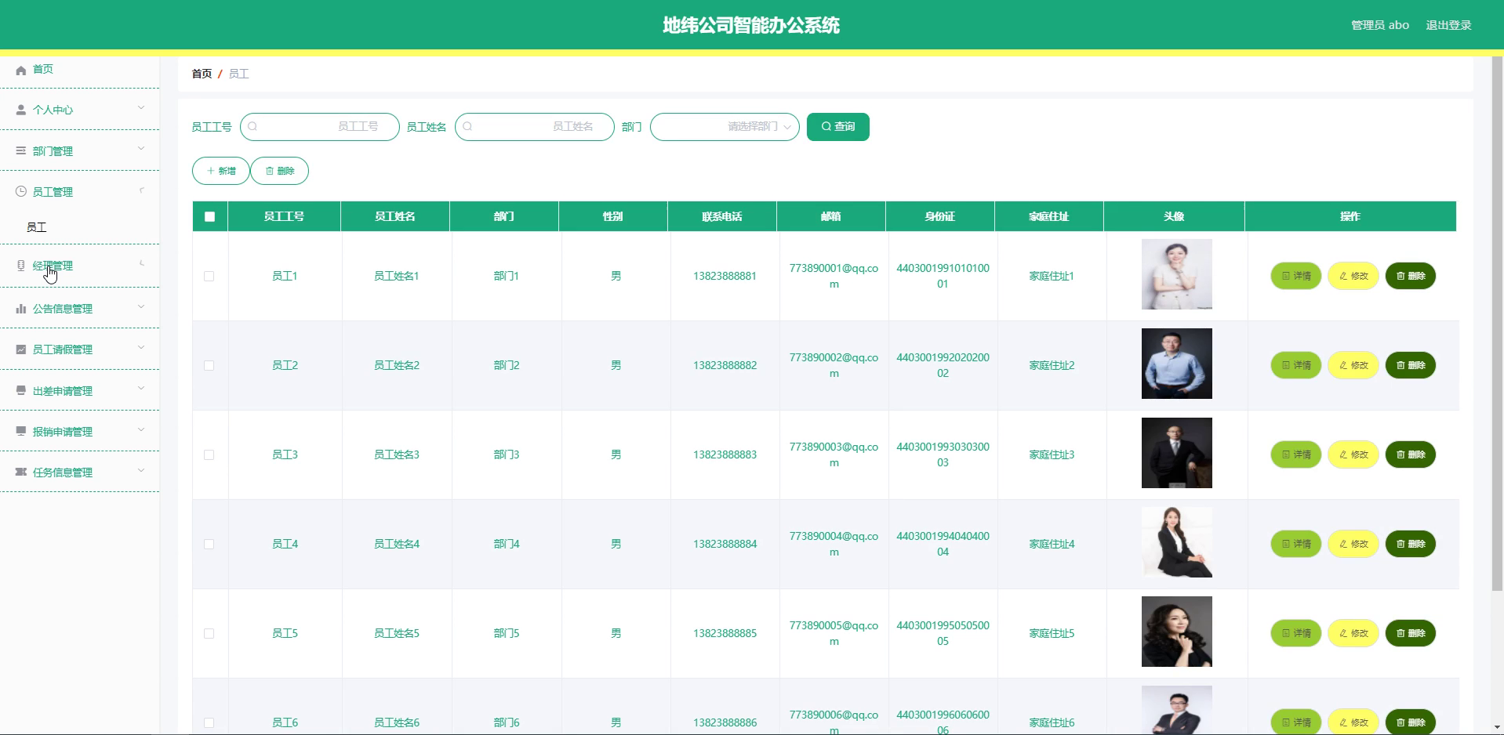Click the search icon in 员工姓名 field
The width and height of the screenshot is (1504, 735).
pos(467,126)
